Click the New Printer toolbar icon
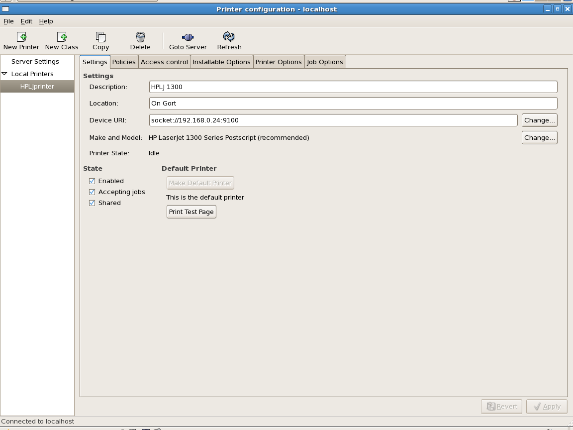This screenshot has width=573, height=430. (21, 37)
